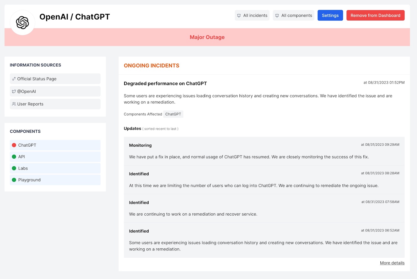Open the Official Status Page source
The height and width of the screenshot is (279, 417).
click(x=55, y=79)
